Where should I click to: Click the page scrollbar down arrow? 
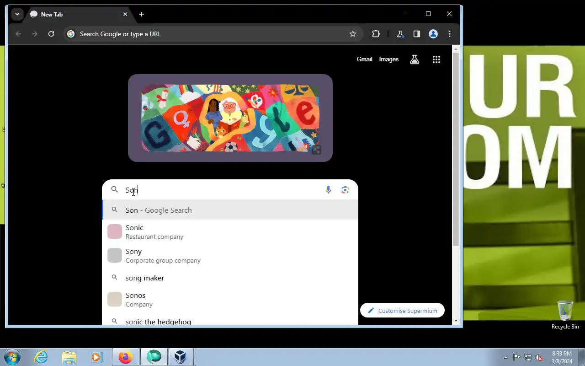[456, 321]
